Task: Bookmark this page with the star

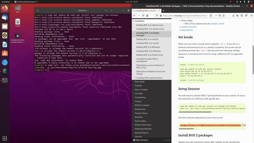Action: click(x=223, y=15)
